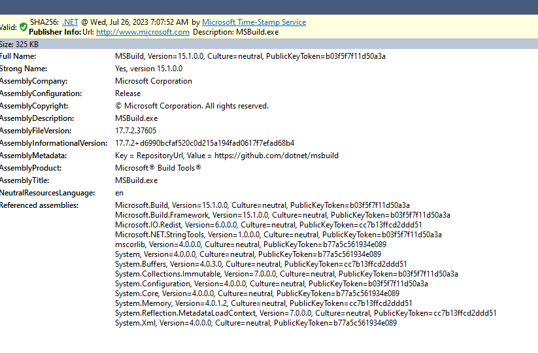538x353 pixels.
Task: Select the 'Size: 325 KB' header row
Action: pyautogui.click(x=269, y=44)
